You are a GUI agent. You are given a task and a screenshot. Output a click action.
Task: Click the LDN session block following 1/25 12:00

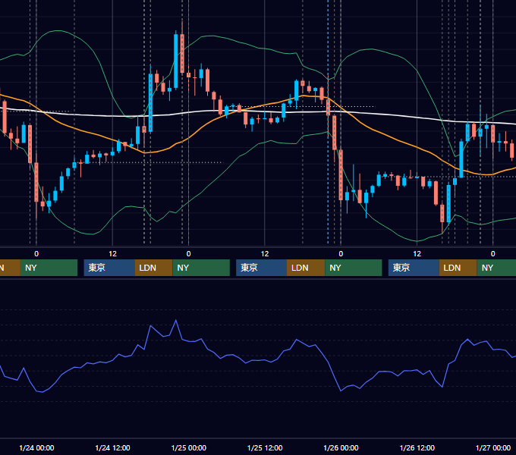(x=306, y=268)
